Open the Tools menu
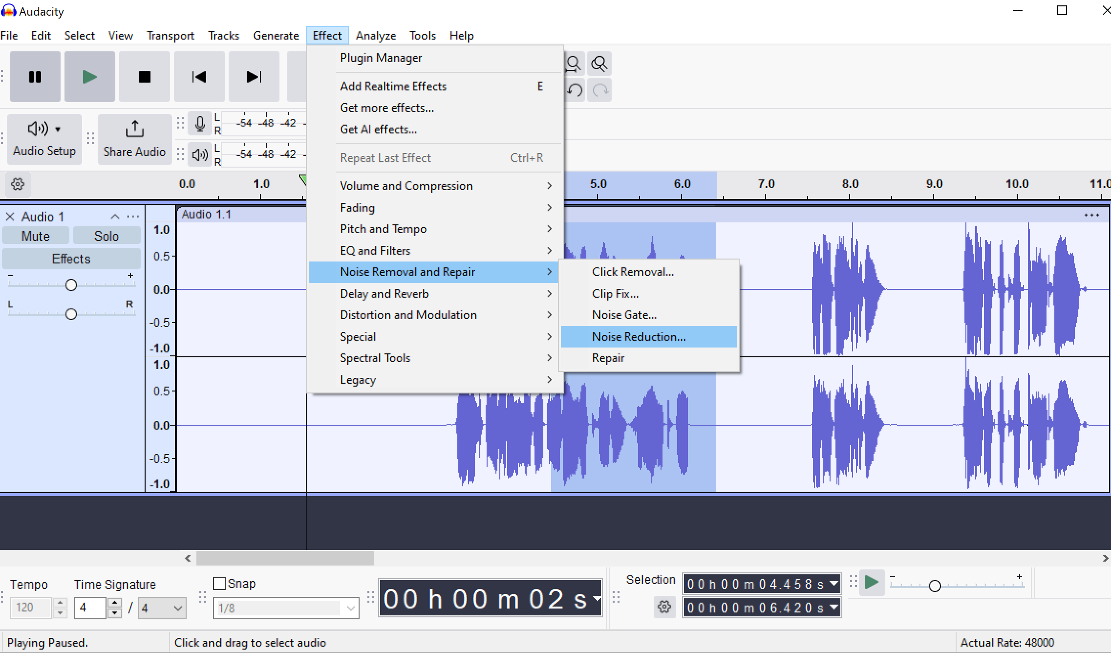The height and width of the screenshot is (653, 1111). coord(423,36)
